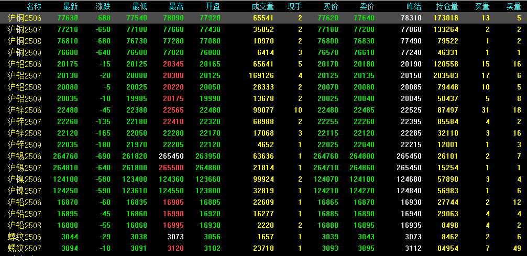Sort by the 名称 column header
The height and width of the screenshot is (256, 527).
pyautogui.click(x=34, y=6)
